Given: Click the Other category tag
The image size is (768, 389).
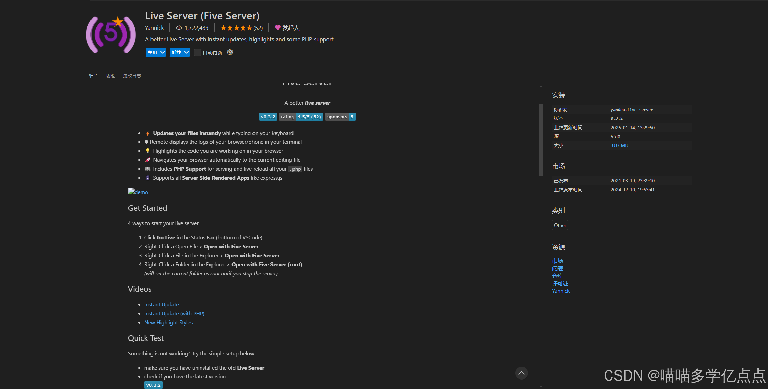Looking at the screenshot, I should click(x=560, y=225).
